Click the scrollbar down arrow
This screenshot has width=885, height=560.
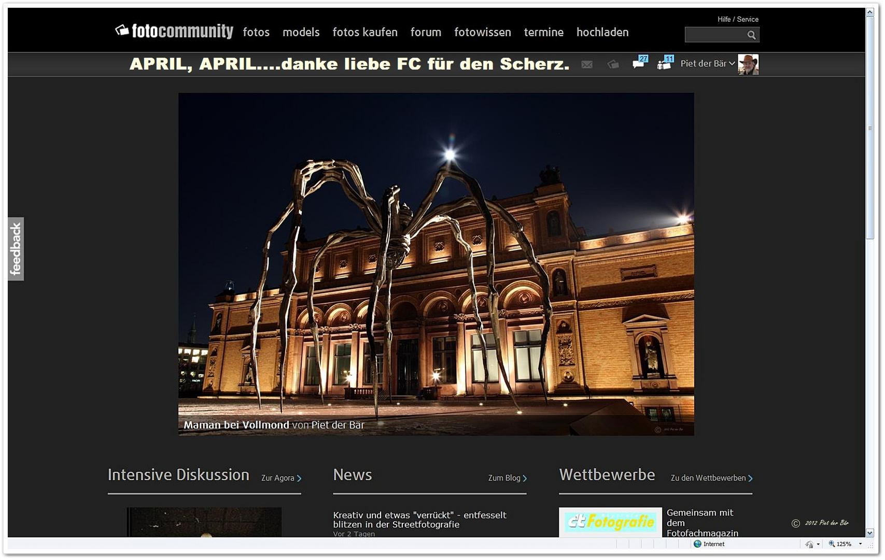pos(870,533)
